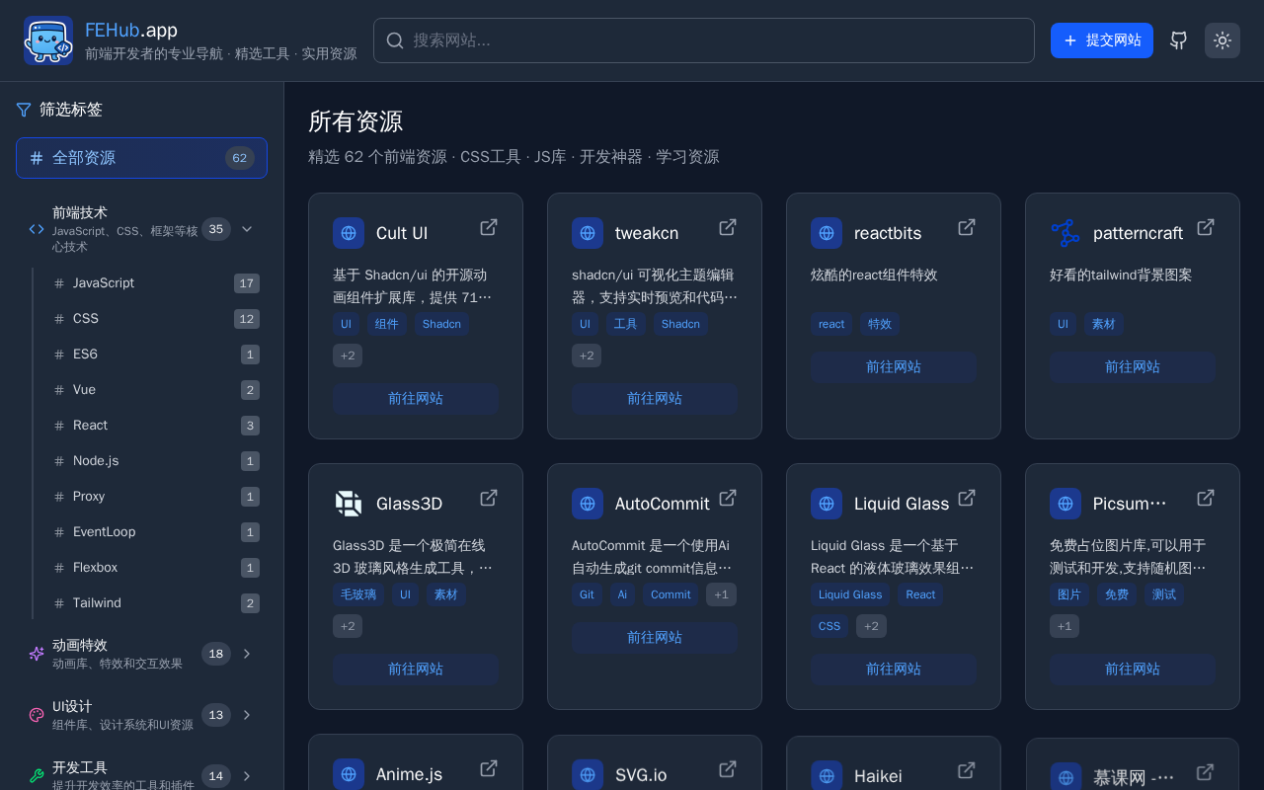
Task: Open patterncraft external link icon
Action: pyautogui.click(x=1206, y=227)
